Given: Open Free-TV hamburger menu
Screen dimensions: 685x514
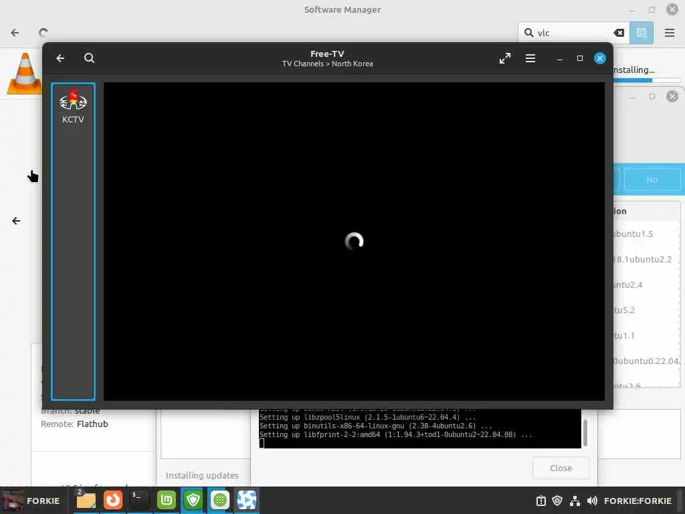Looking at the screenshot, I should click(x=530, y=58).
